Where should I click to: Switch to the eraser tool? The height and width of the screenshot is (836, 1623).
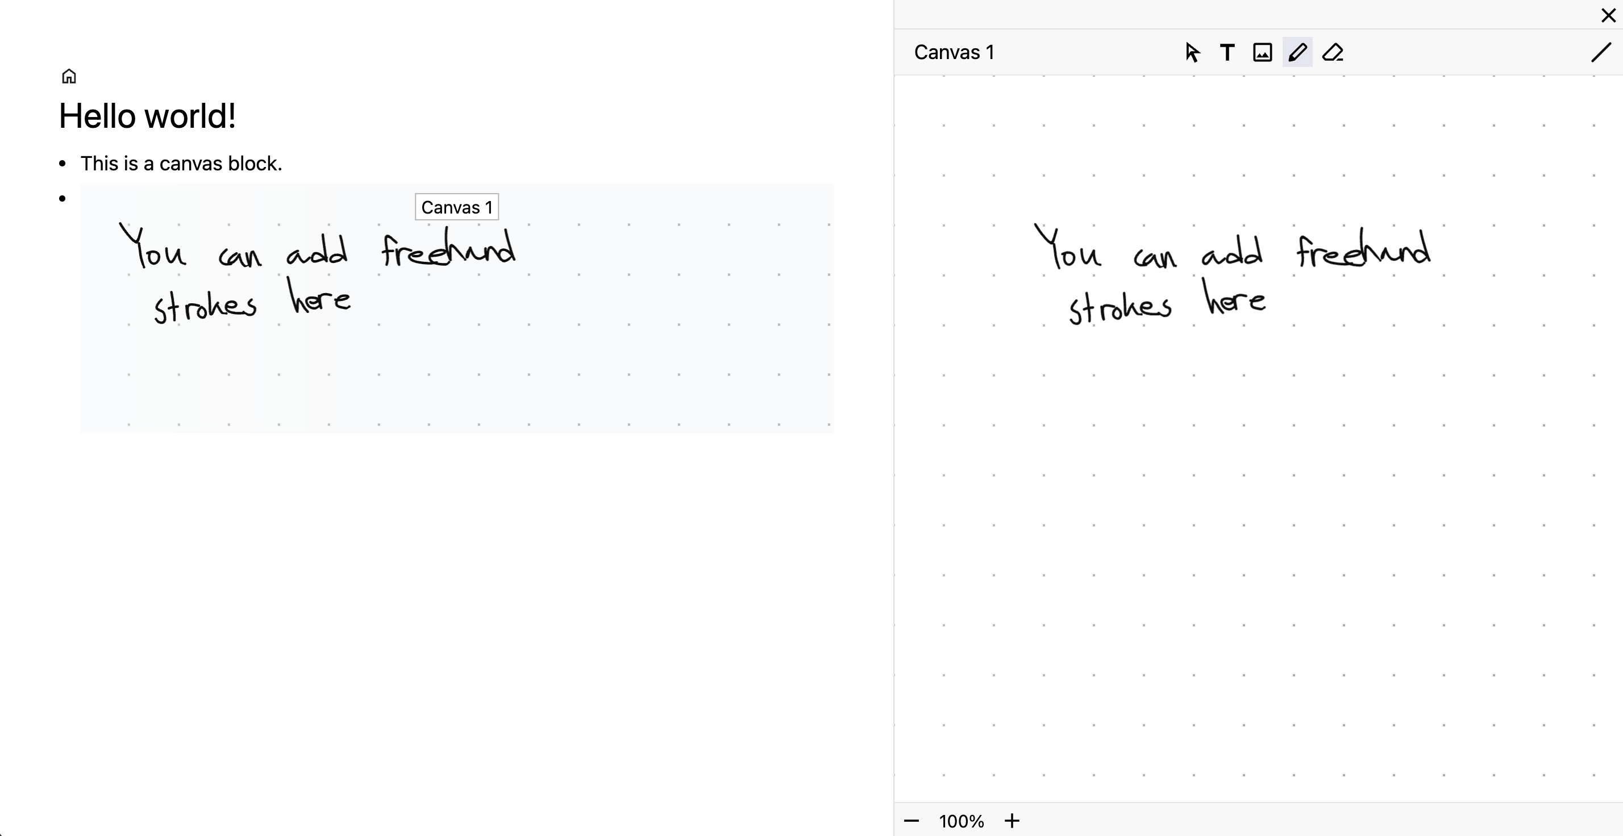click(1333, 52)
